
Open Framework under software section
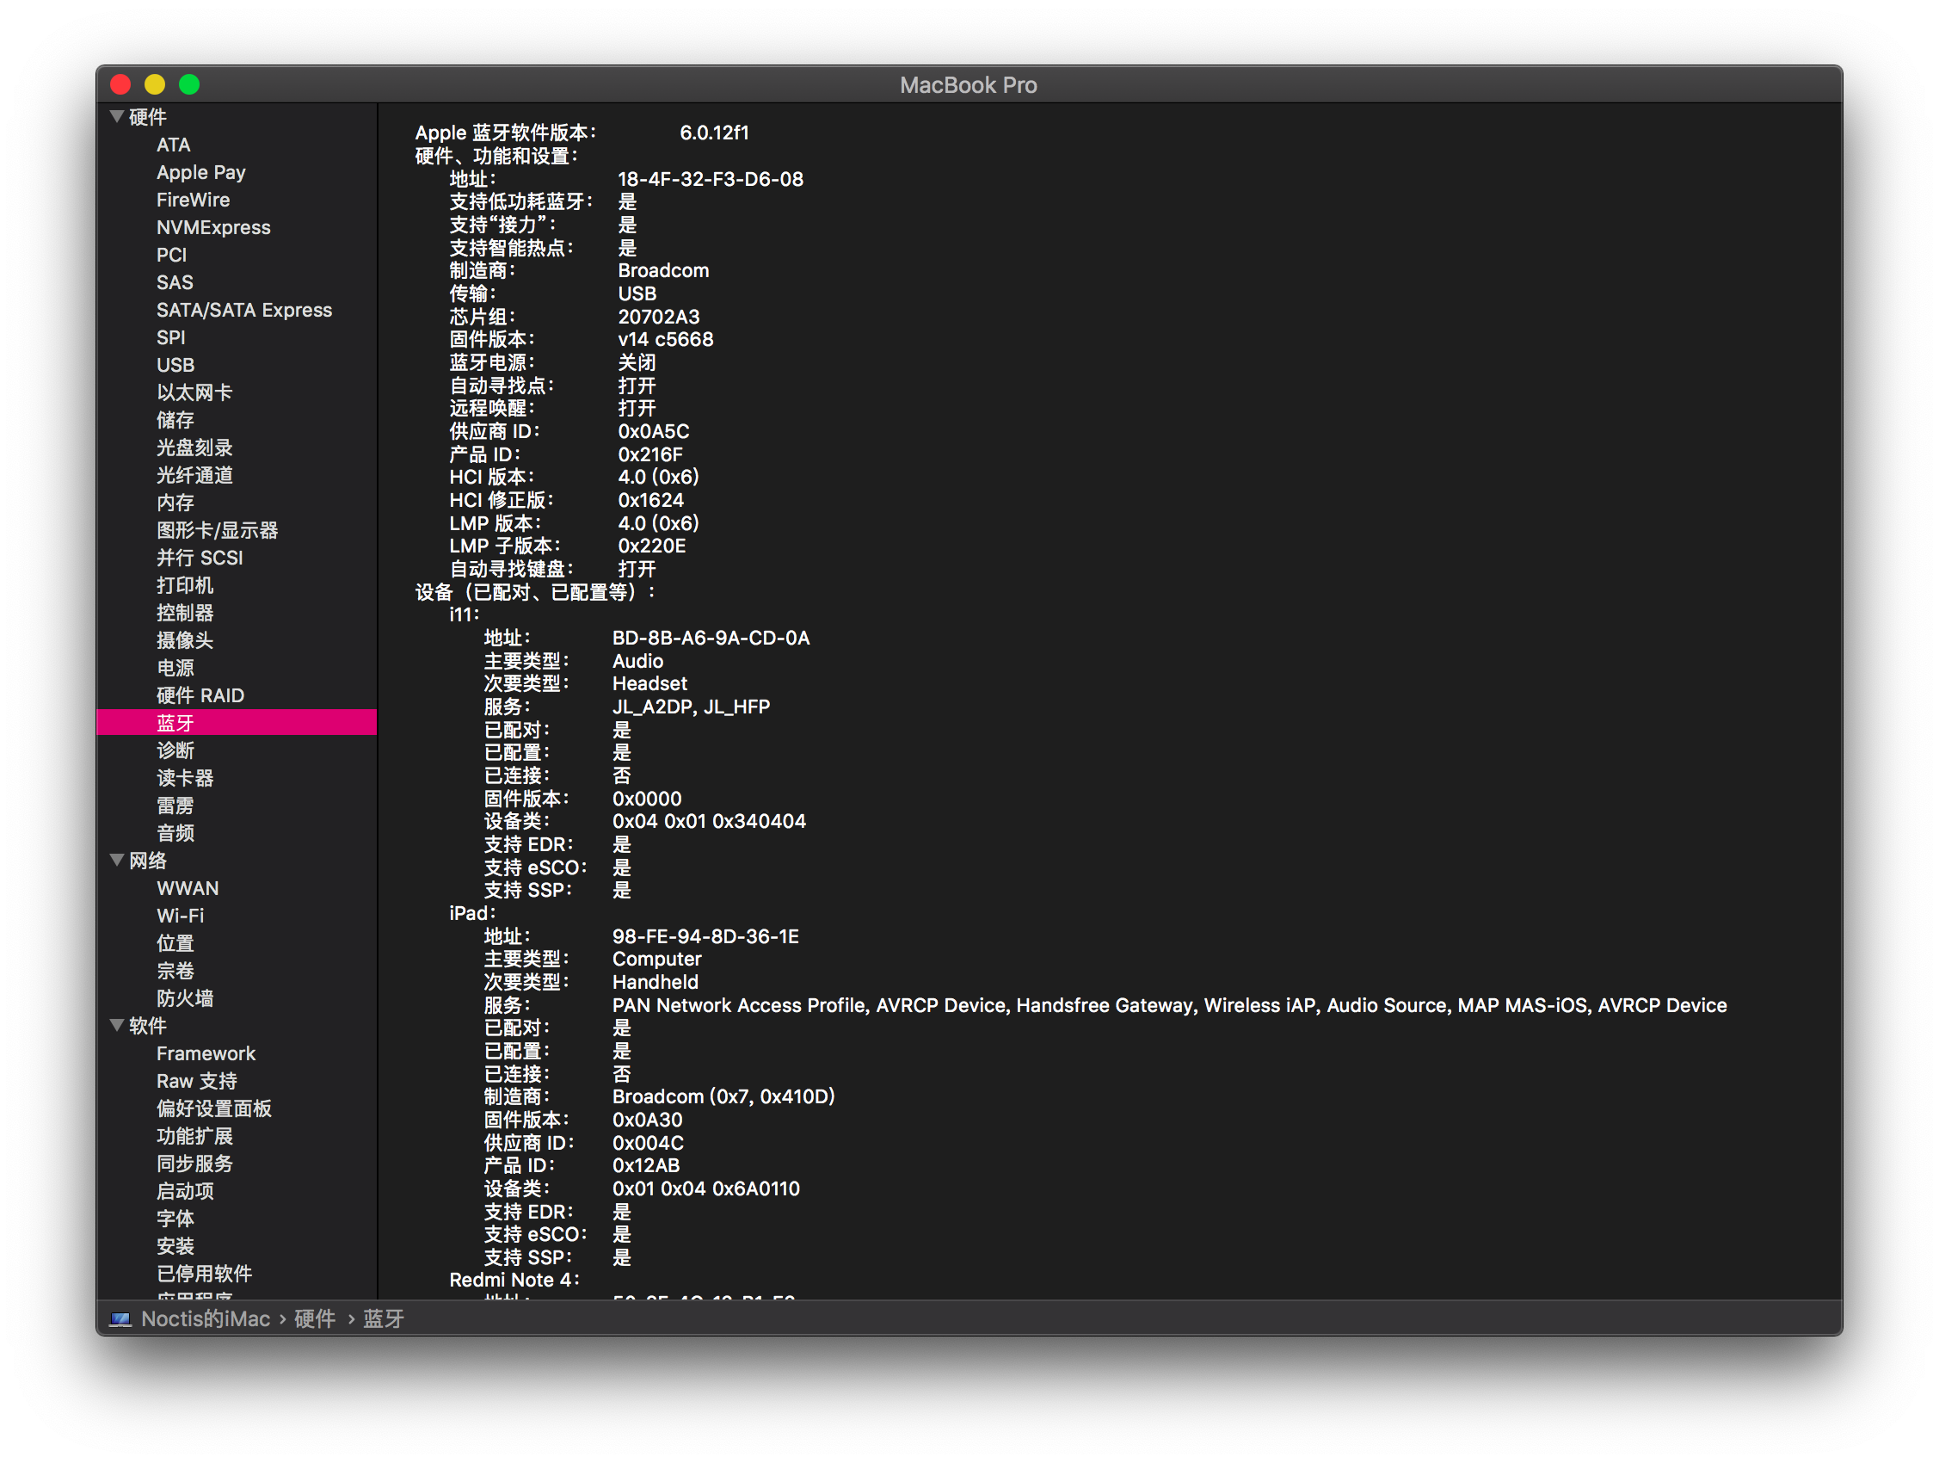click(x=206, y=1053)
